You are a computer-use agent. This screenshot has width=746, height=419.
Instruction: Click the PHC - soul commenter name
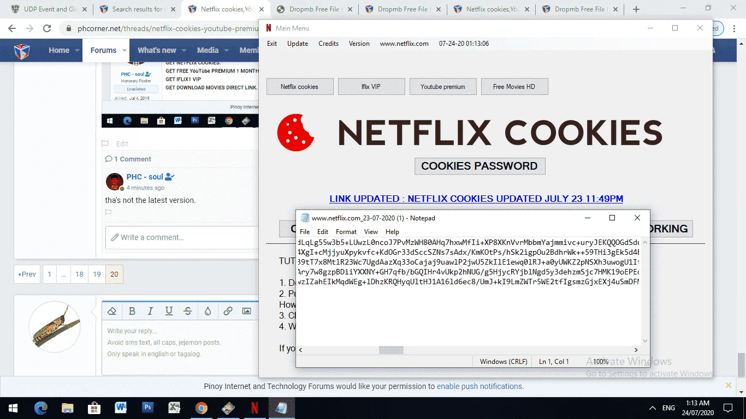click(145, 177)
